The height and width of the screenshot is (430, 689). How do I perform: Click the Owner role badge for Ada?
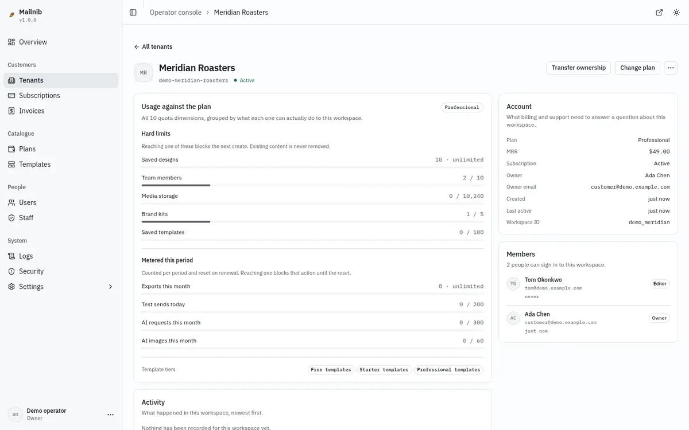pyautogui.click(x=659, y=318)
